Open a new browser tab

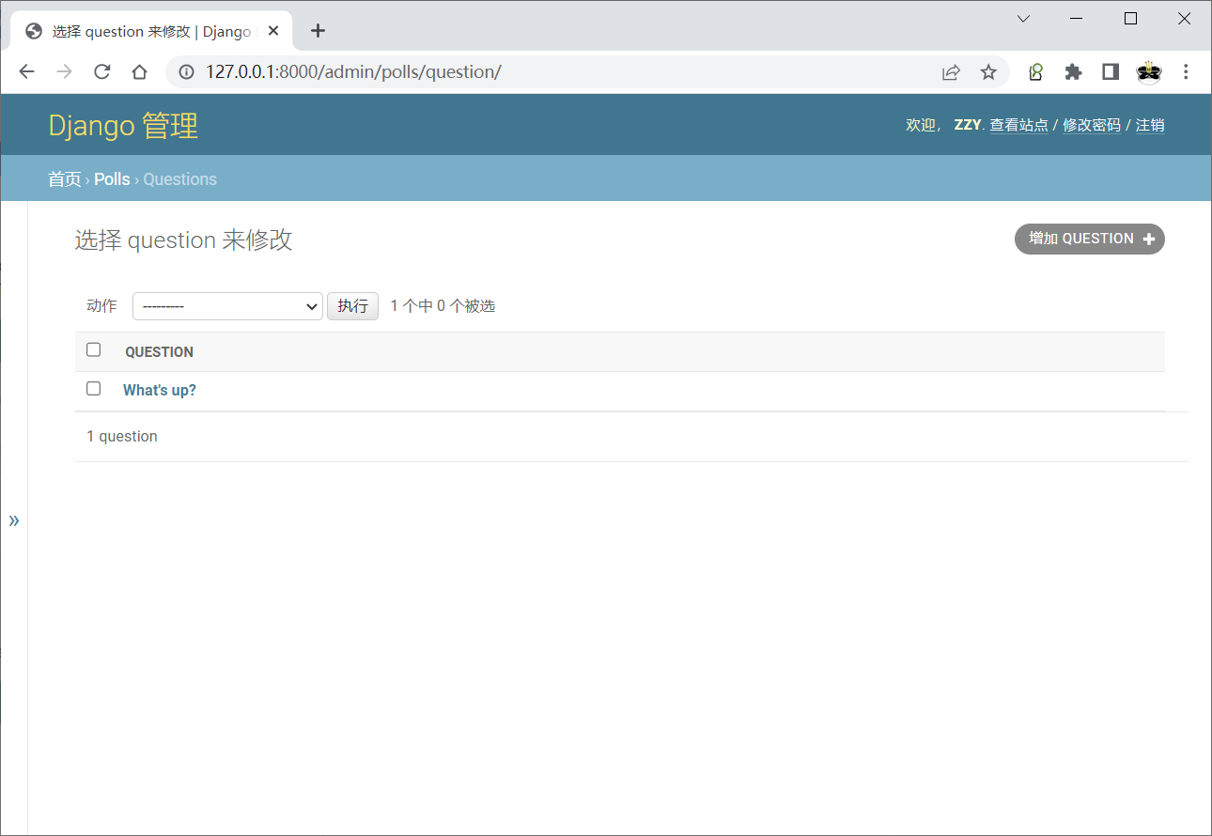pyautogui.click(x=318, y=31)
